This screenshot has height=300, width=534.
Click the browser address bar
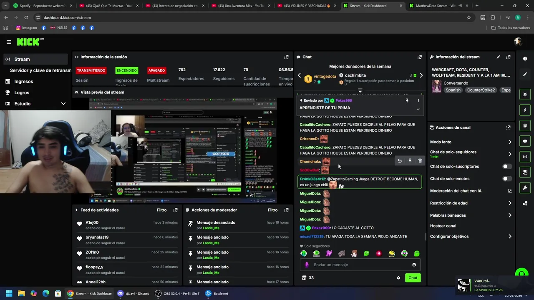click(x=250, y=17)
